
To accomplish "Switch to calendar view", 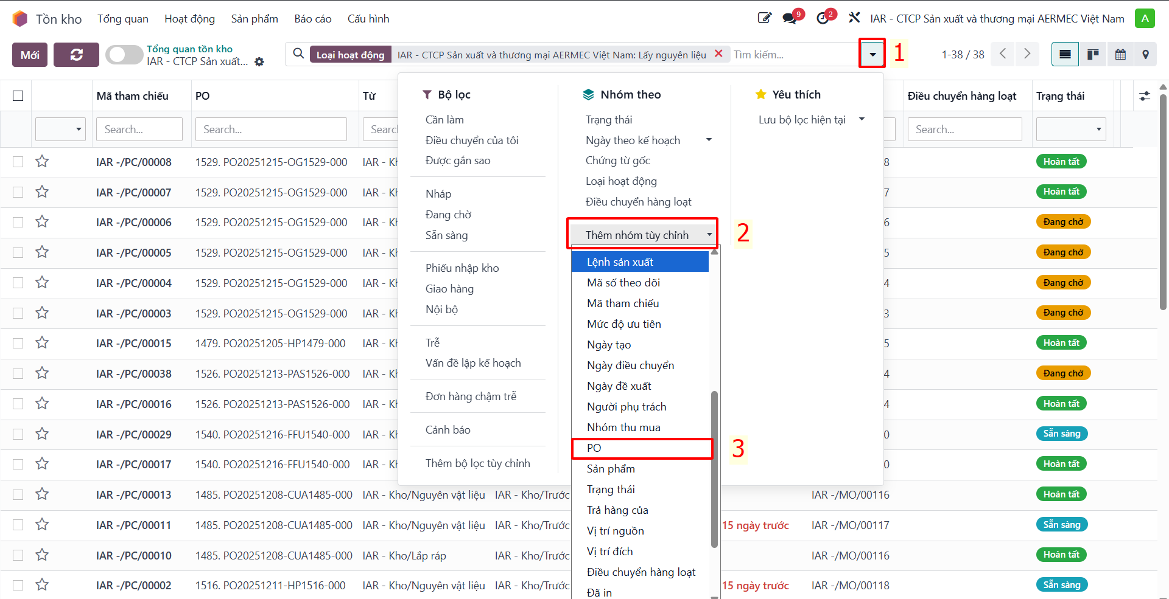I will tap(1120, 55).
